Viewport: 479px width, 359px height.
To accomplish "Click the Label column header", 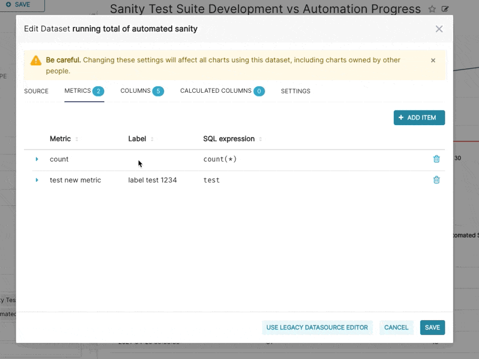I will (137, 139).
